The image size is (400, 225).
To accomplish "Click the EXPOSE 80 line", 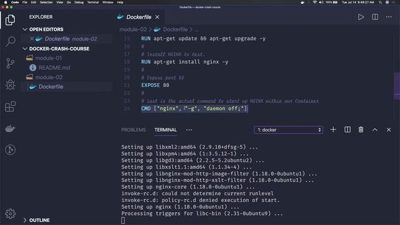I will coord(155,85).
